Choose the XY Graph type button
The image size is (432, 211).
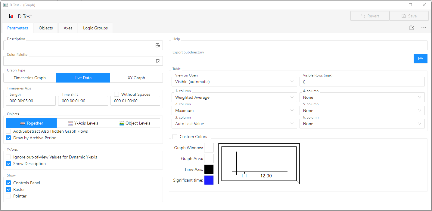(136, 78)
